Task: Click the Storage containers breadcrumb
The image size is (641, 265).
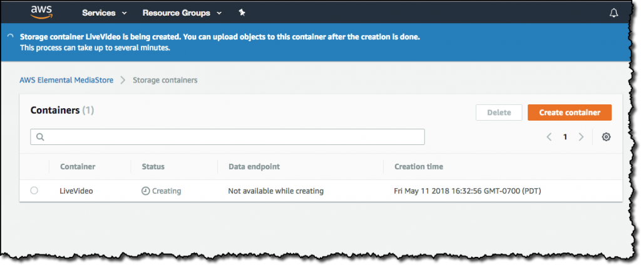Action: [165, 80]
